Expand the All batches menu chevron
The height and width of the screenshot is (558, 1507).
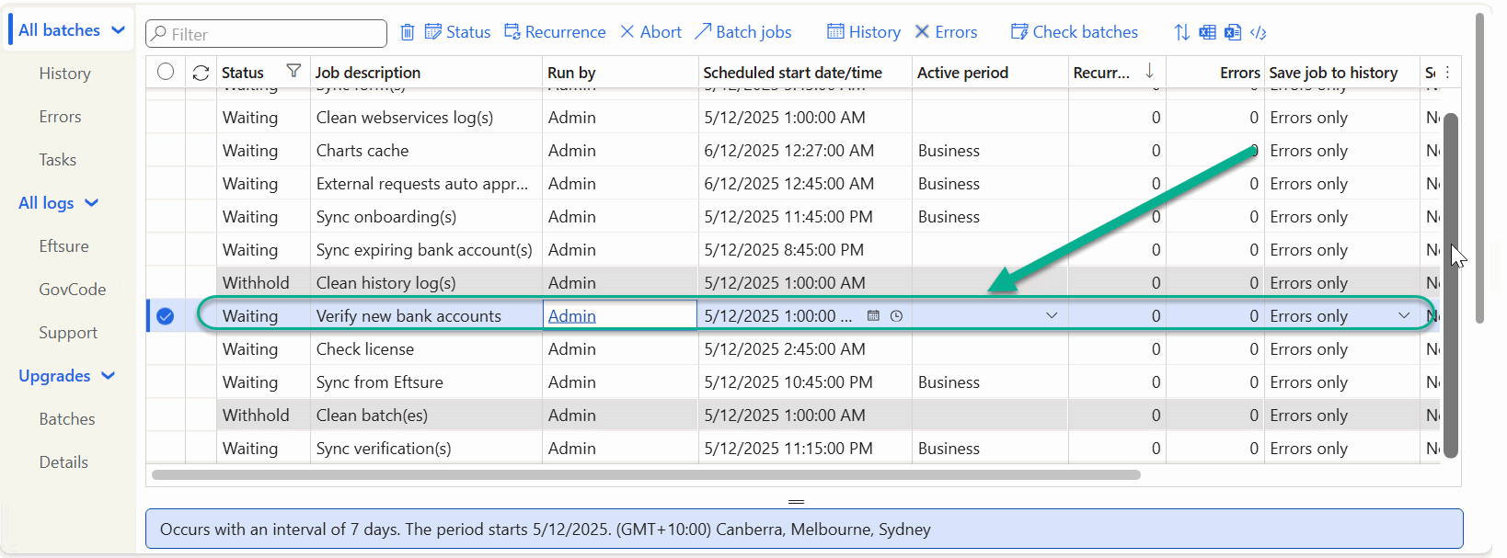[x=118, y=30]
